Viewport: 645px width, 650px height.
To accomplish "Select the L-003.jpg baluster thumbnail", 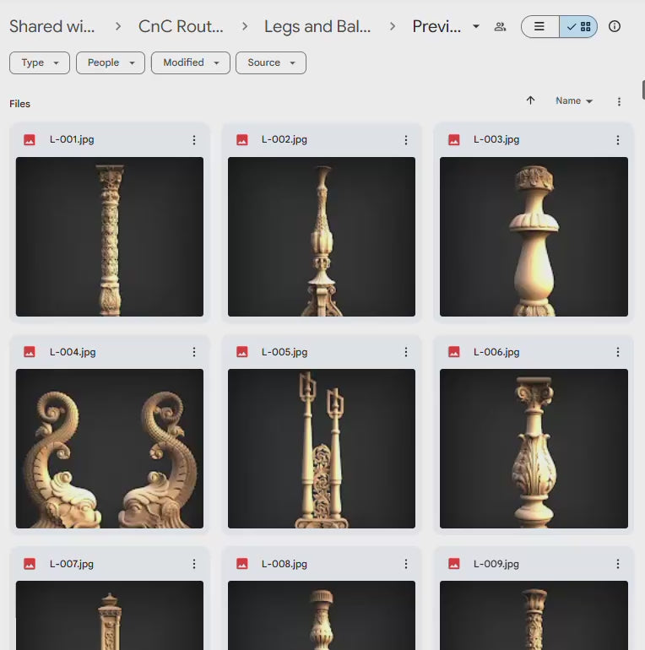I will [x=534, y=236].
